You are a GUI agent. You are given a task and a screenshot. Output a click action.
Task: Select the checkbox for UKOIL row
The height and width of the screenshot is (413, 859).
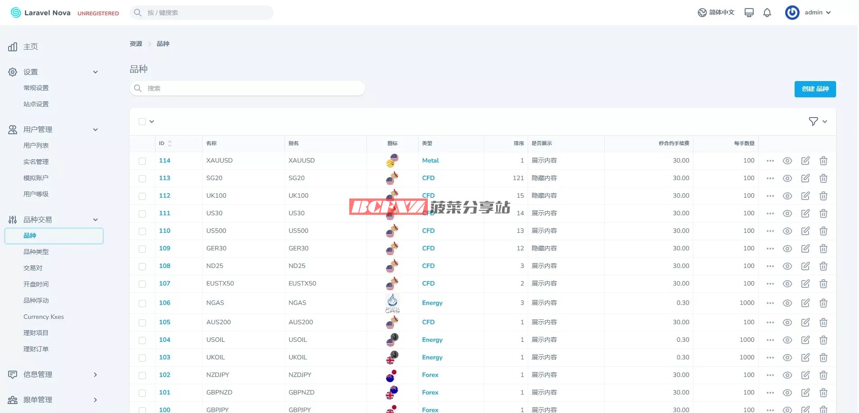coord(142,358)
